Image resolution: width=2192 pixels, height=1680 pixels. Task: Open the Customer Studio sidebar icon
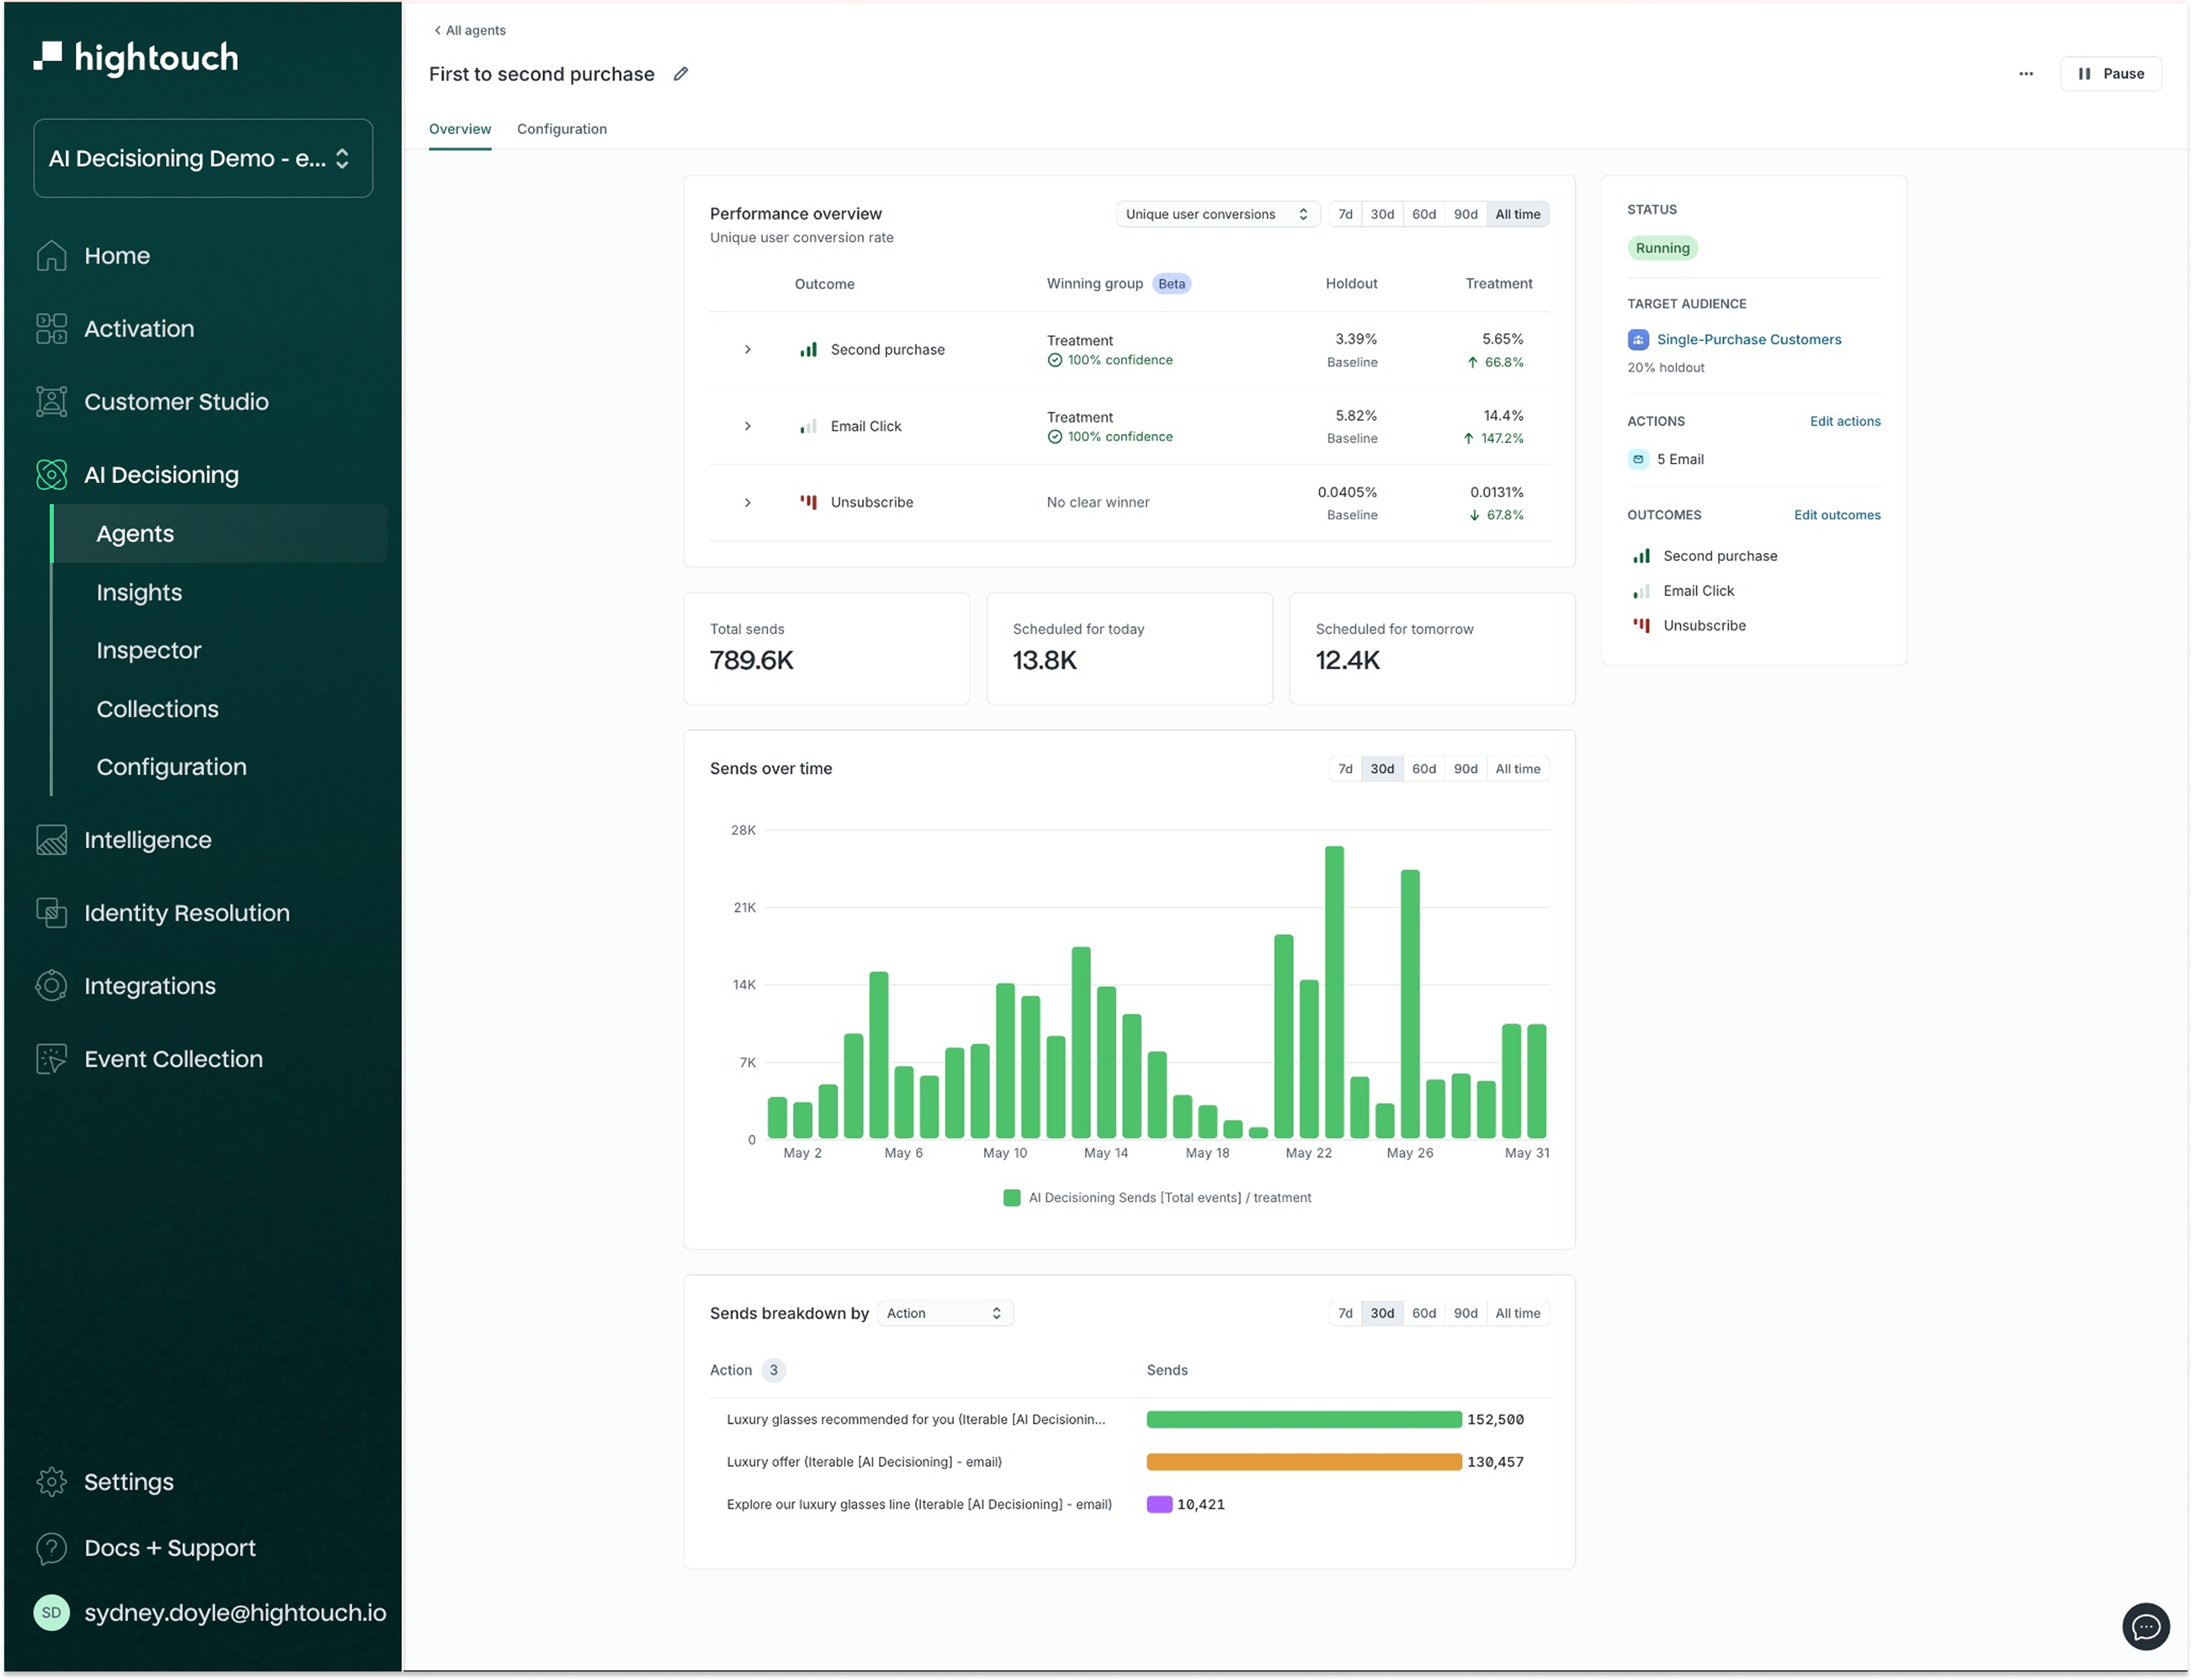[x=51, y=402]
